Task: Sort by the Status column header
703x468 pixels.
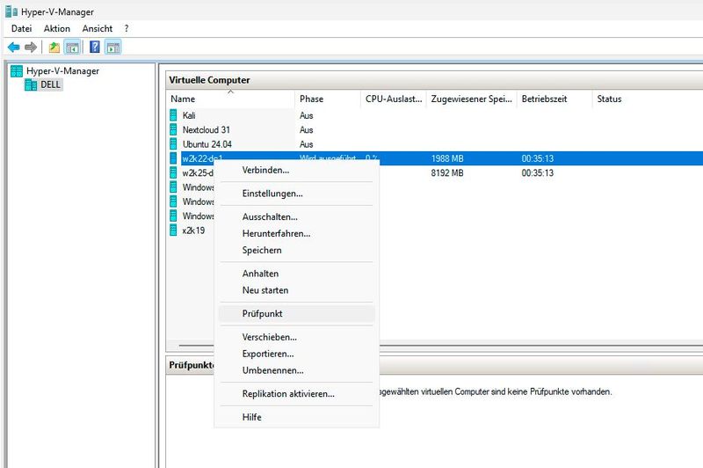Action: (x=647, y=99)
